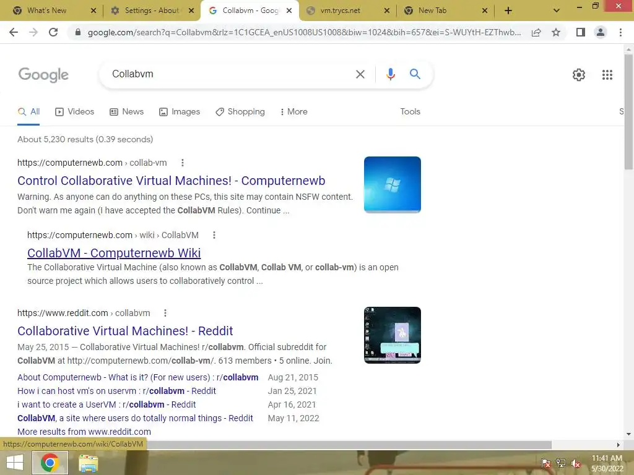
Task: Open Chrome three-dot menu
Action: tap(620, 32)
